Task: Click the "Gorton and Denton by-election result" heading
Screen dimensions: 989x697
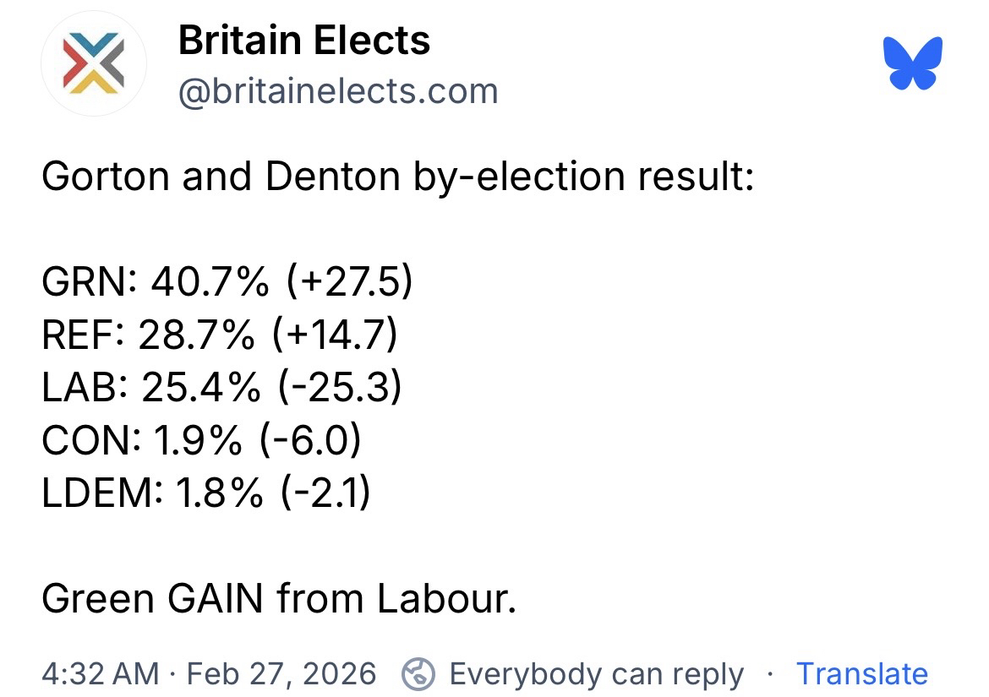Action: point(397,177)
